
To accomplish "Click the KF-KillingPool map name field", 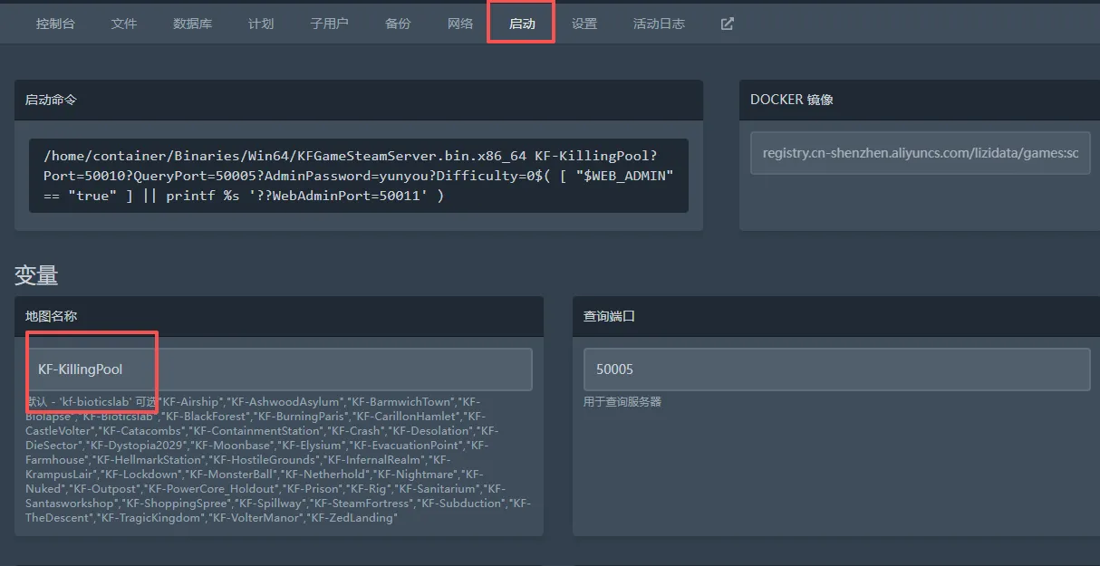I will click(279, 369).
